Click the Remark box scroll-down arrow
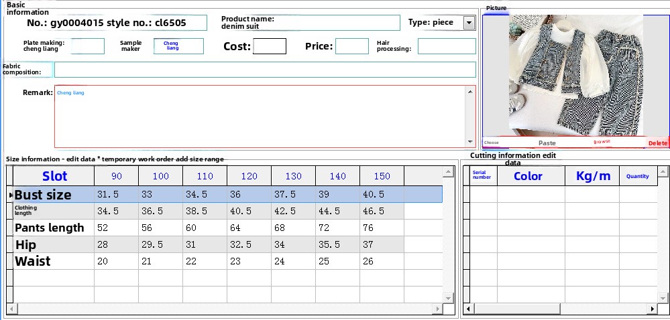The width and height of the screenshot is (670, 320). [470, 142]
